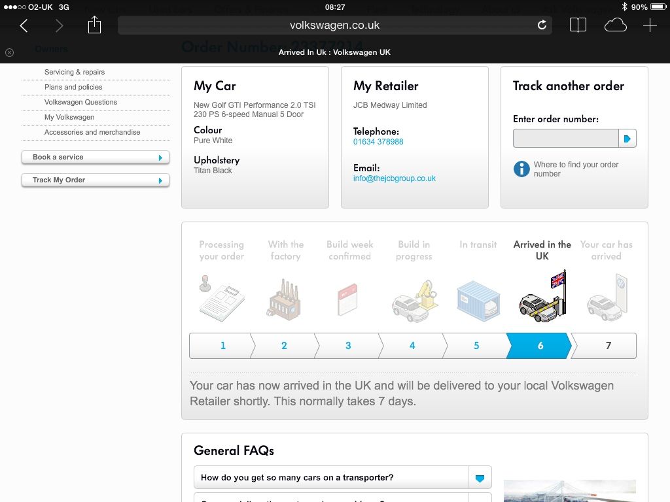Viewport: 670px width, 502px height.
Task: Call retailer via 01634 378988 link
Action: pyautogui.click(x=378, y=142)
